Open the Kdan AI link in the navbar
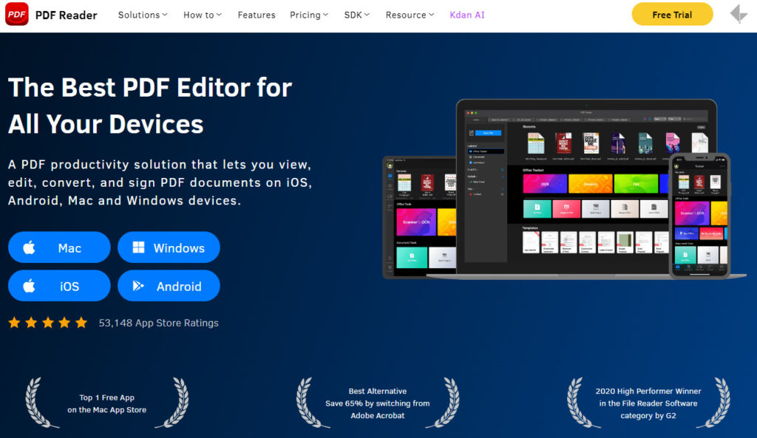 click(467, 15)
